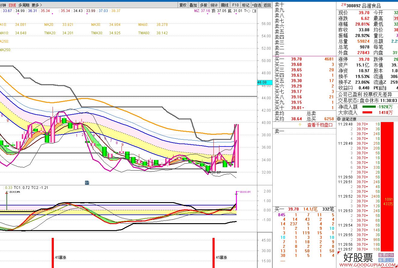Viewport: 398px width, 268px height.
Task: Click the 外盘 value 27843
Action: pos(363,53)
